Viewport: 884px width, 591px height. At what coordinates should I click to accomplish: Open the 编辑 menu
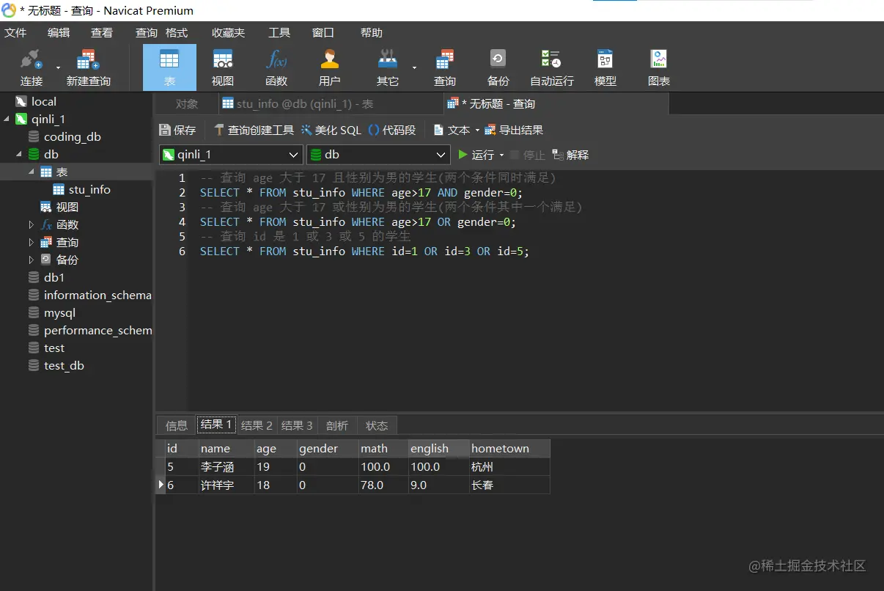coord(59,32)
